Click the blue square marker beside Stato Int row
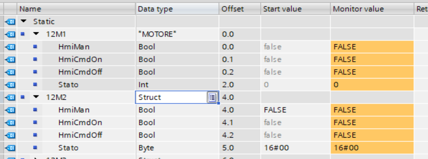The image size is (428, 159). click(x=35, y=85)
